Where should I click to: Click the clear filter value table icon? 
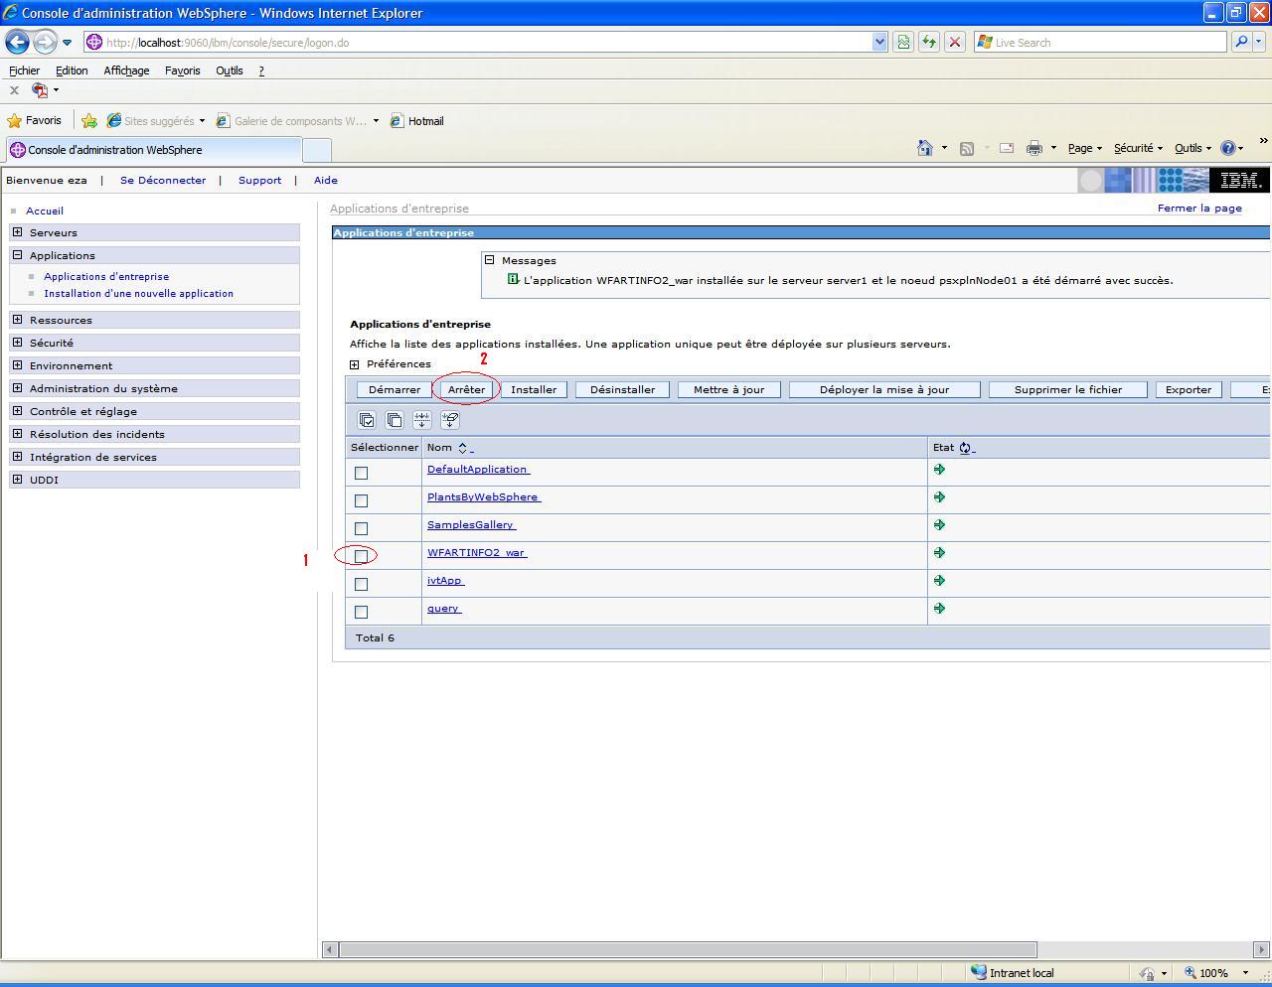coord(450,420)
